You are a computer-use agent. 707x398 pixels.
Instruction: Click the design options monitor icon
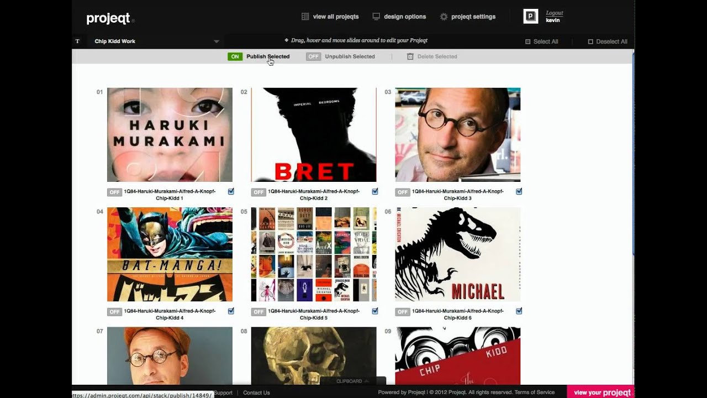click(376, 17)
